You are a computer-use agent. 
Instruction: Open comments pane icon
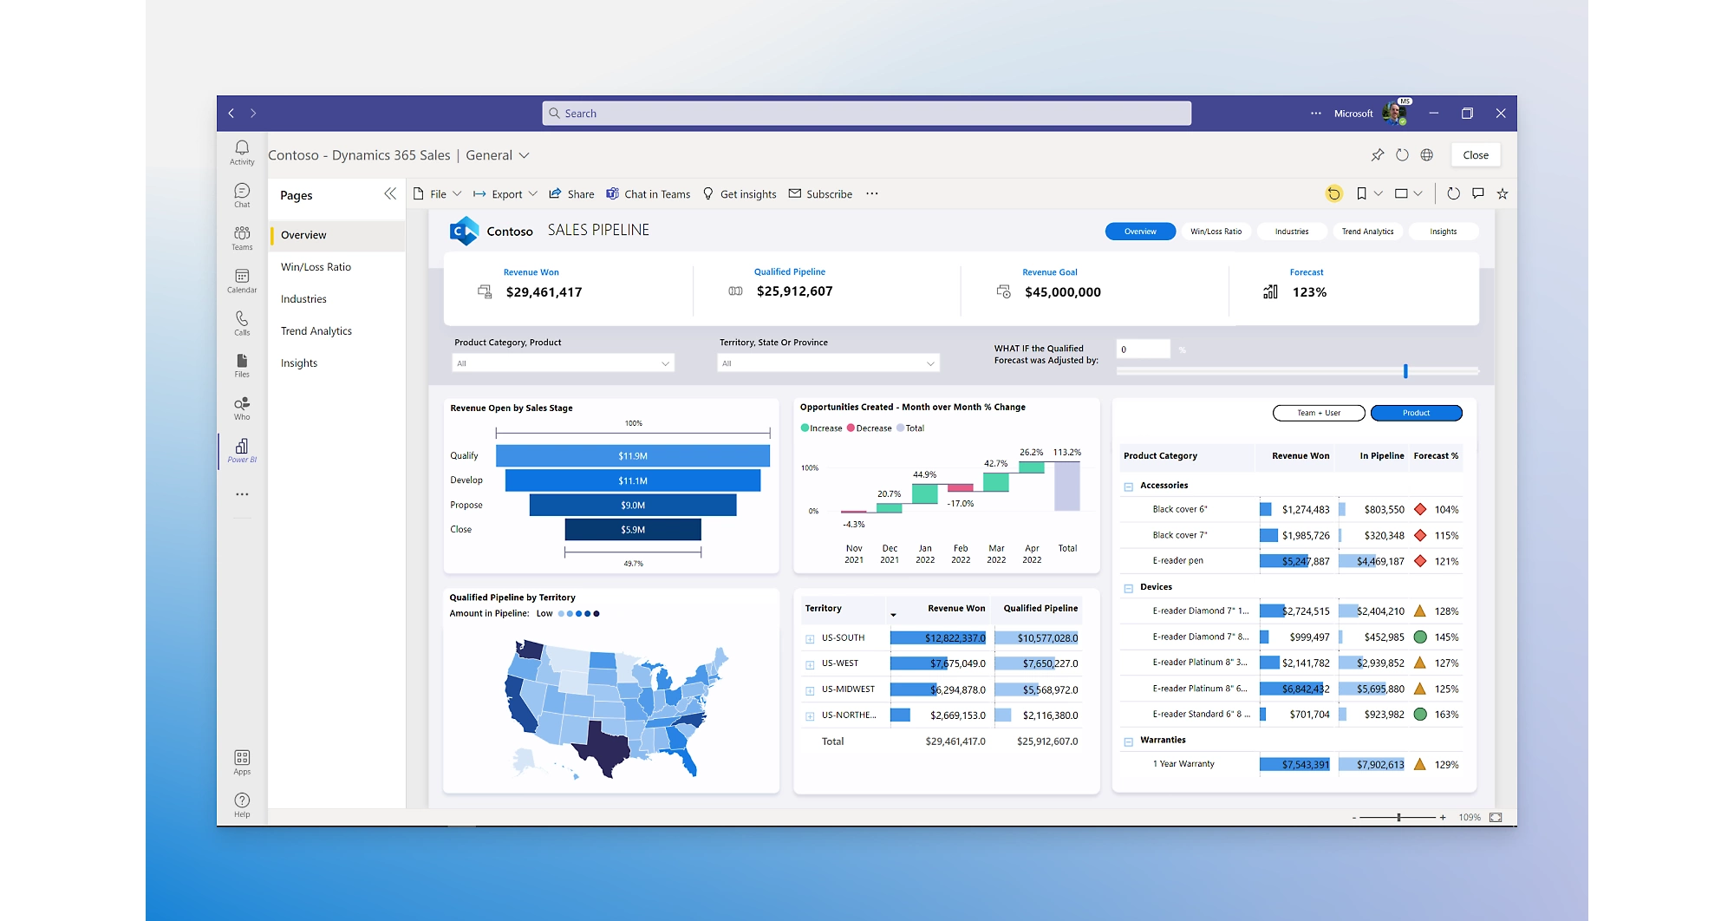click(1478, 193)
